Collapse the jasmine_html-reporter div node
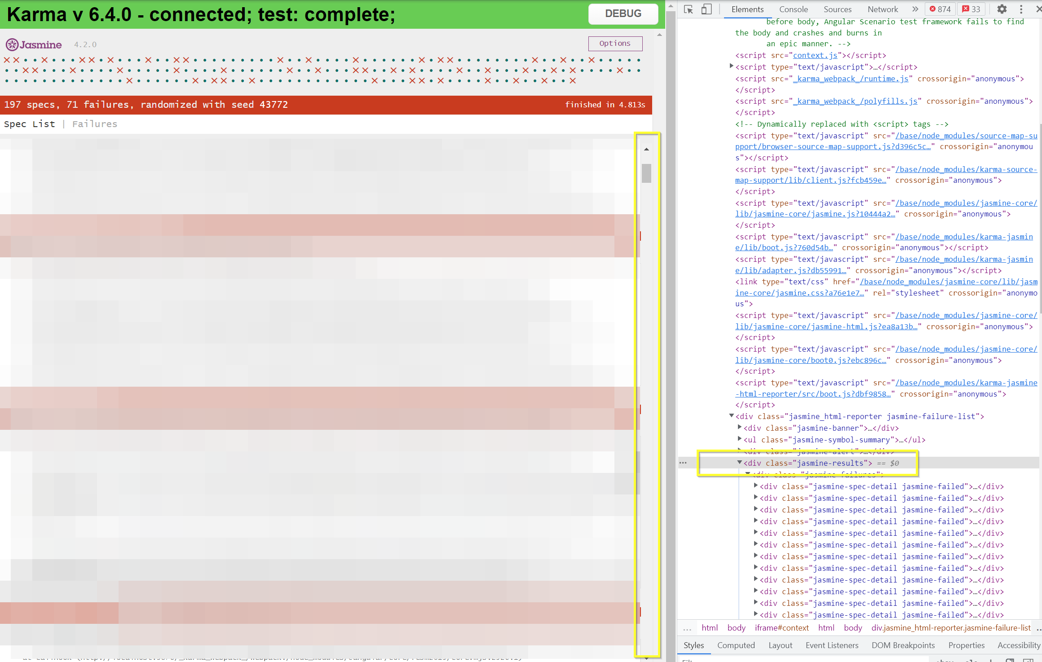 (731, 416)
